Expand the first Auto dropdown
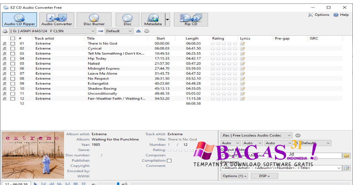The width and height of the screenshot is (353, 185). click(x=231, y=143)
